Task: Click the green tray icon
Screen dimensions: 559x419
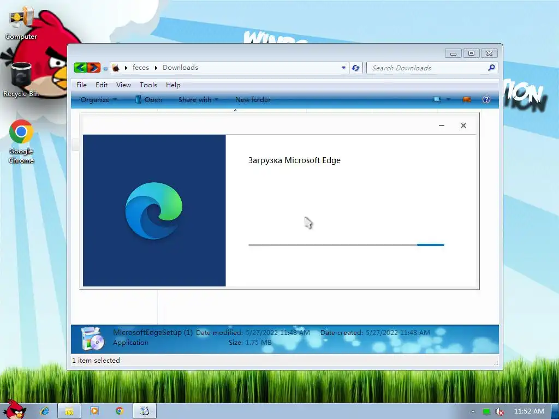Action: point(486,411)
